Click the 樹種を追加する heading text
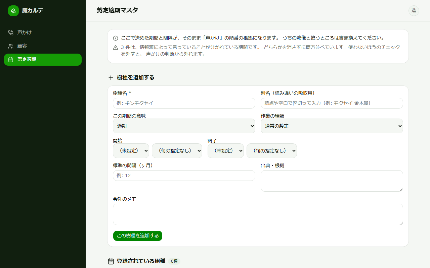The height and width of the screenshot is (268, 430). click(136, 78)
